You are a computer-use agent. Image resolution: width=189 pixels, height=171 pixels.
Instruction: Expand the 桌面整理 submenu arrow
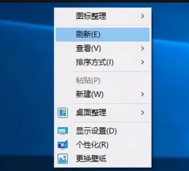143,113
